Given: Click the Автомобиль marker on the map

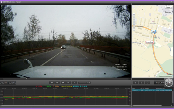Looking at the screenshot, I should pos(149,42).
